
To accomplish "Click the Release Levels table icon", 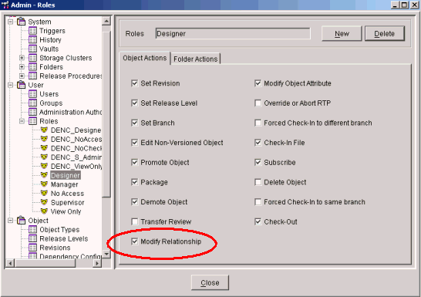I will click(x=32, y=238).
